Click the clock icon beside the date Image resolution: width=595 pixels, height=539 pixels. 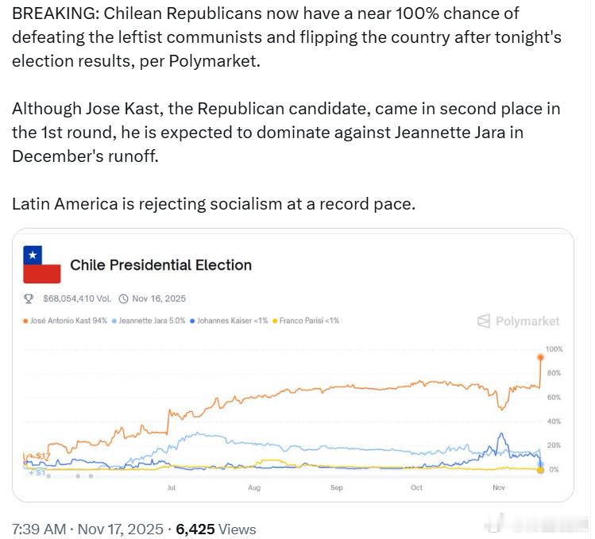[x=123, y=299]
